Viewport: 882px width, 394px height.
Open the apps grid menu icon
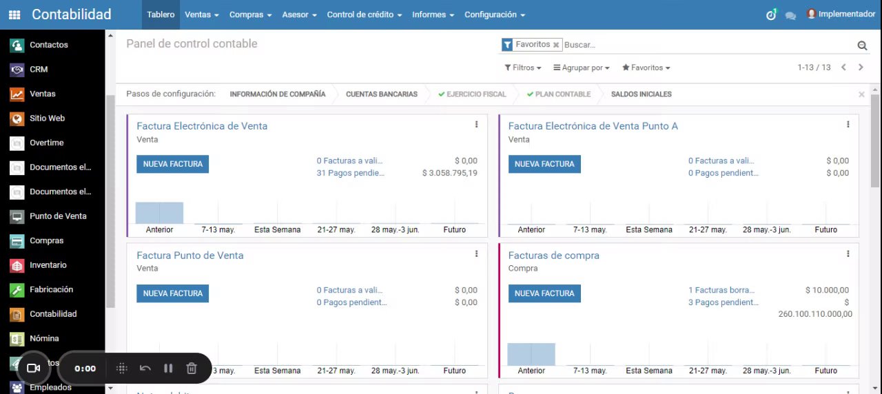tap(14, 14)
